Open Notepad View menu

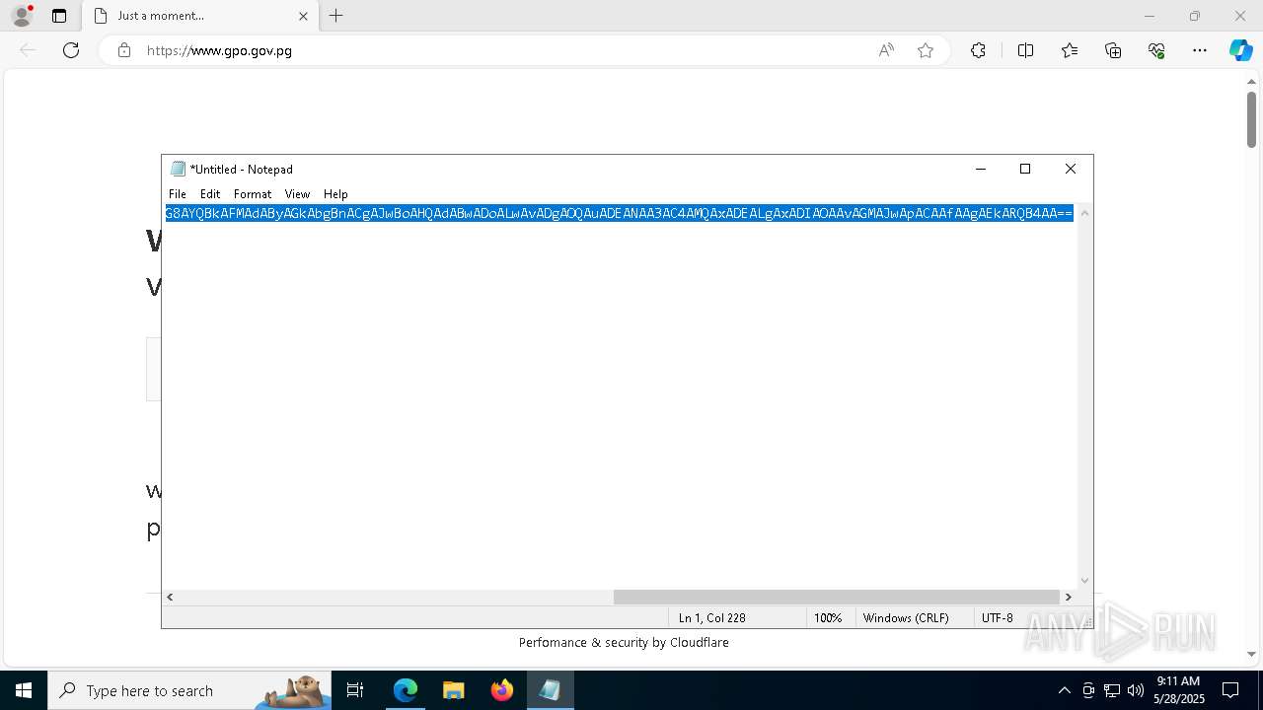coord(297,194)
